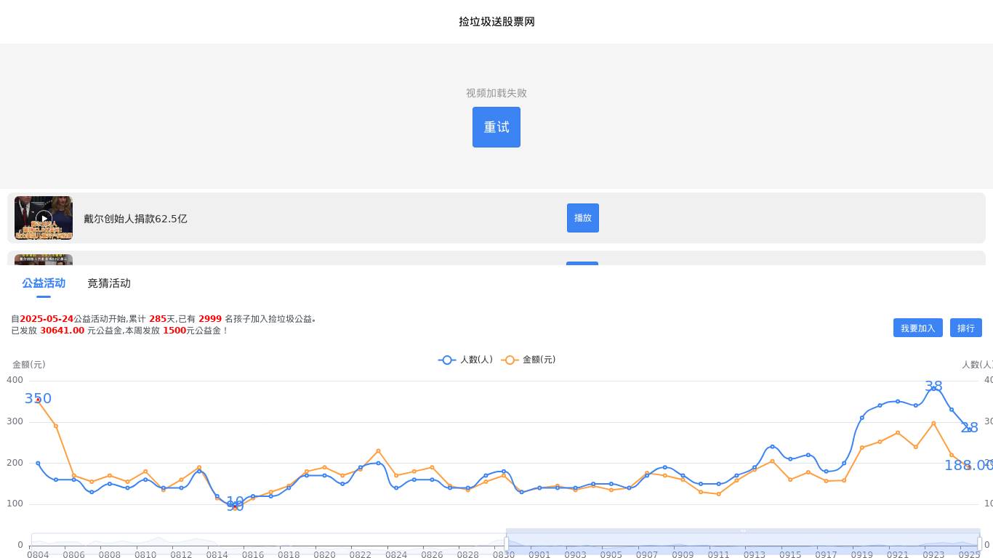The image size is (993, 558).
Task: Click the unselected left area of the zoom slider
Action: tap(269, 541)
